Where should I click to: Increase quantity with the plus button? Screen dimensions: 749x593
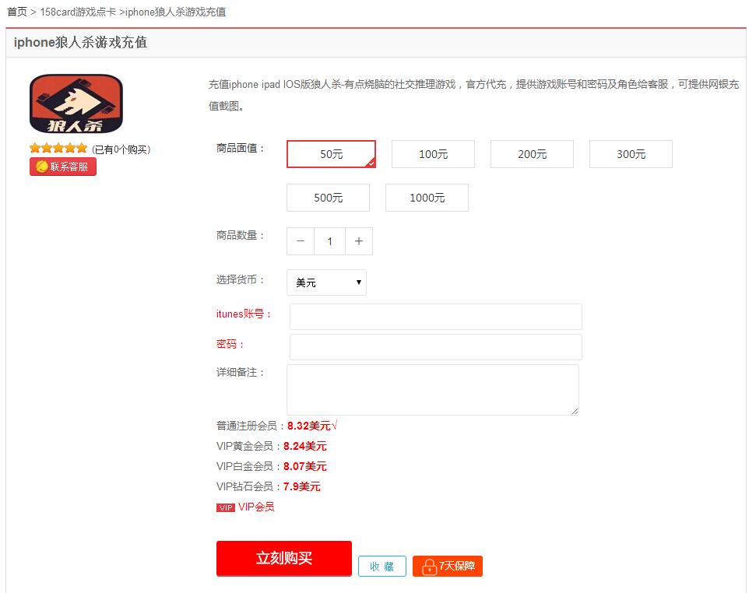tap(359, 241)
